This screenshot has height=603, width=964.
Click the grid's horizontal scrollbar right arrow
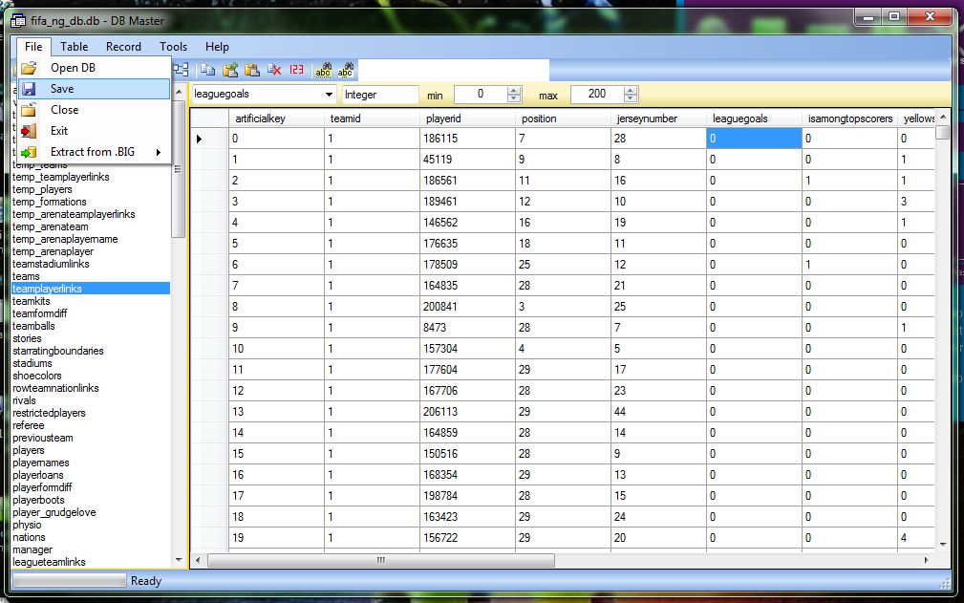click(x=929, y=560)
